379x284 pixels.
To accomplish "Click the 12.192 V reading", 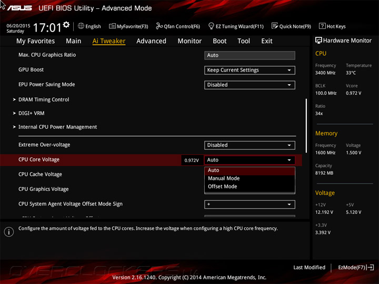I will point(324,212).
